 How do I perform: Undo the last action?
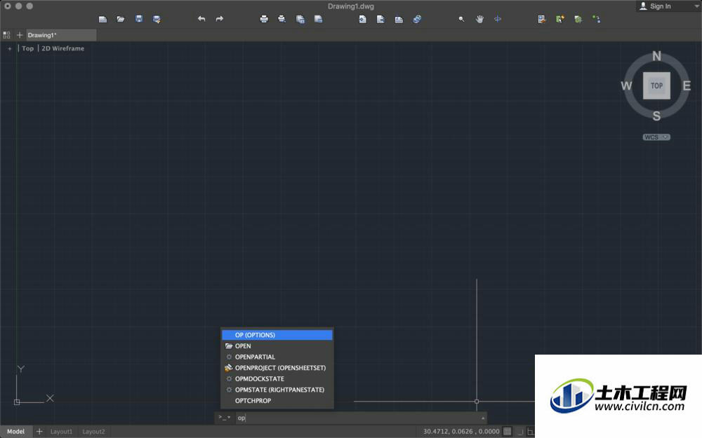point(201,19)
